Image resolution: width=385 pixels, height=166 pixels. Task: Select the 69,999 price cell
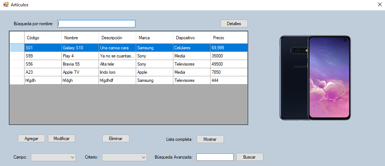(229, 48)
